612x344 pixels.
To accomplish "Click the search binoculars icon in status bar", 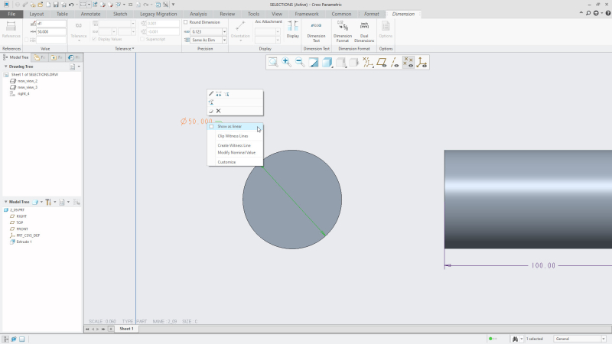I will (515, 339).
